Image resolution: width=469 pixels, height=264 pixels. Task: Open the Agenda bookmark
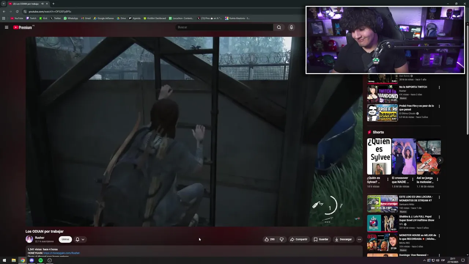click(134, 18)
